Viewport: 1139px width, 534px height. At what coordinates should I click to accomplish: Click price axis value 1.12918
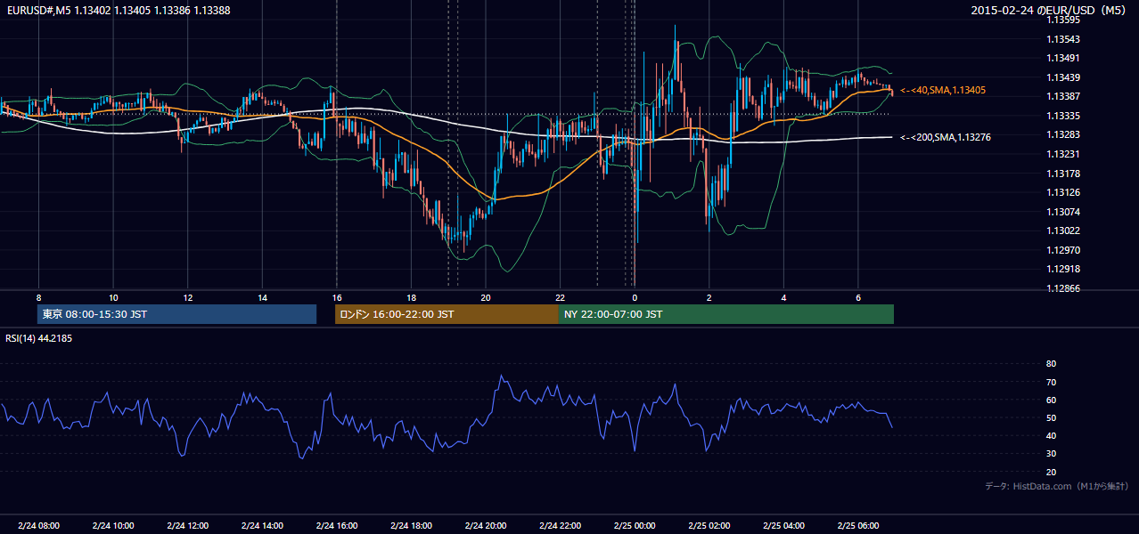1064,269
